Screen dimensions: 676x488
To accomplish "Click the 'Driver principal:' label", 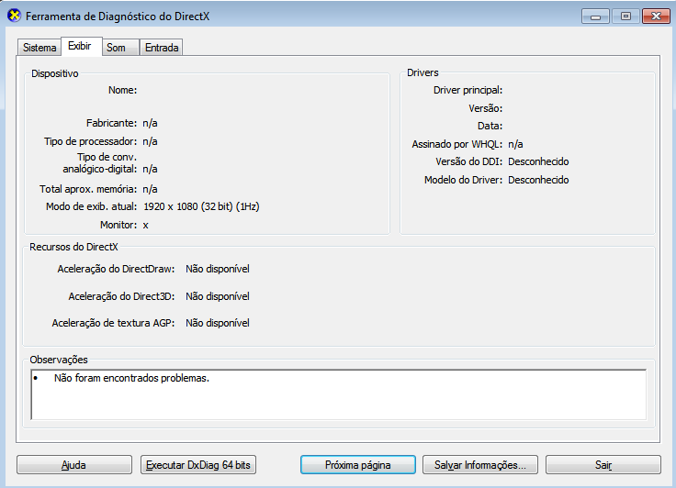I will 468,90.
